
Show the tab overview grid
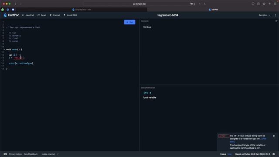point(275,4)
